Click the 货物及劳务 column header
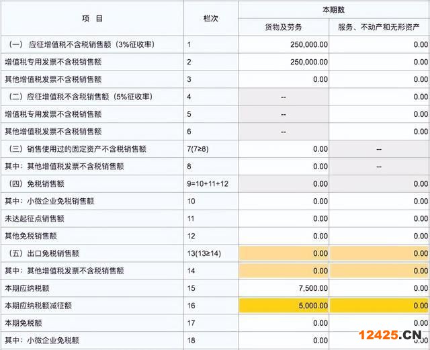This screenshot has width=430, height=350. coord(284,27)
